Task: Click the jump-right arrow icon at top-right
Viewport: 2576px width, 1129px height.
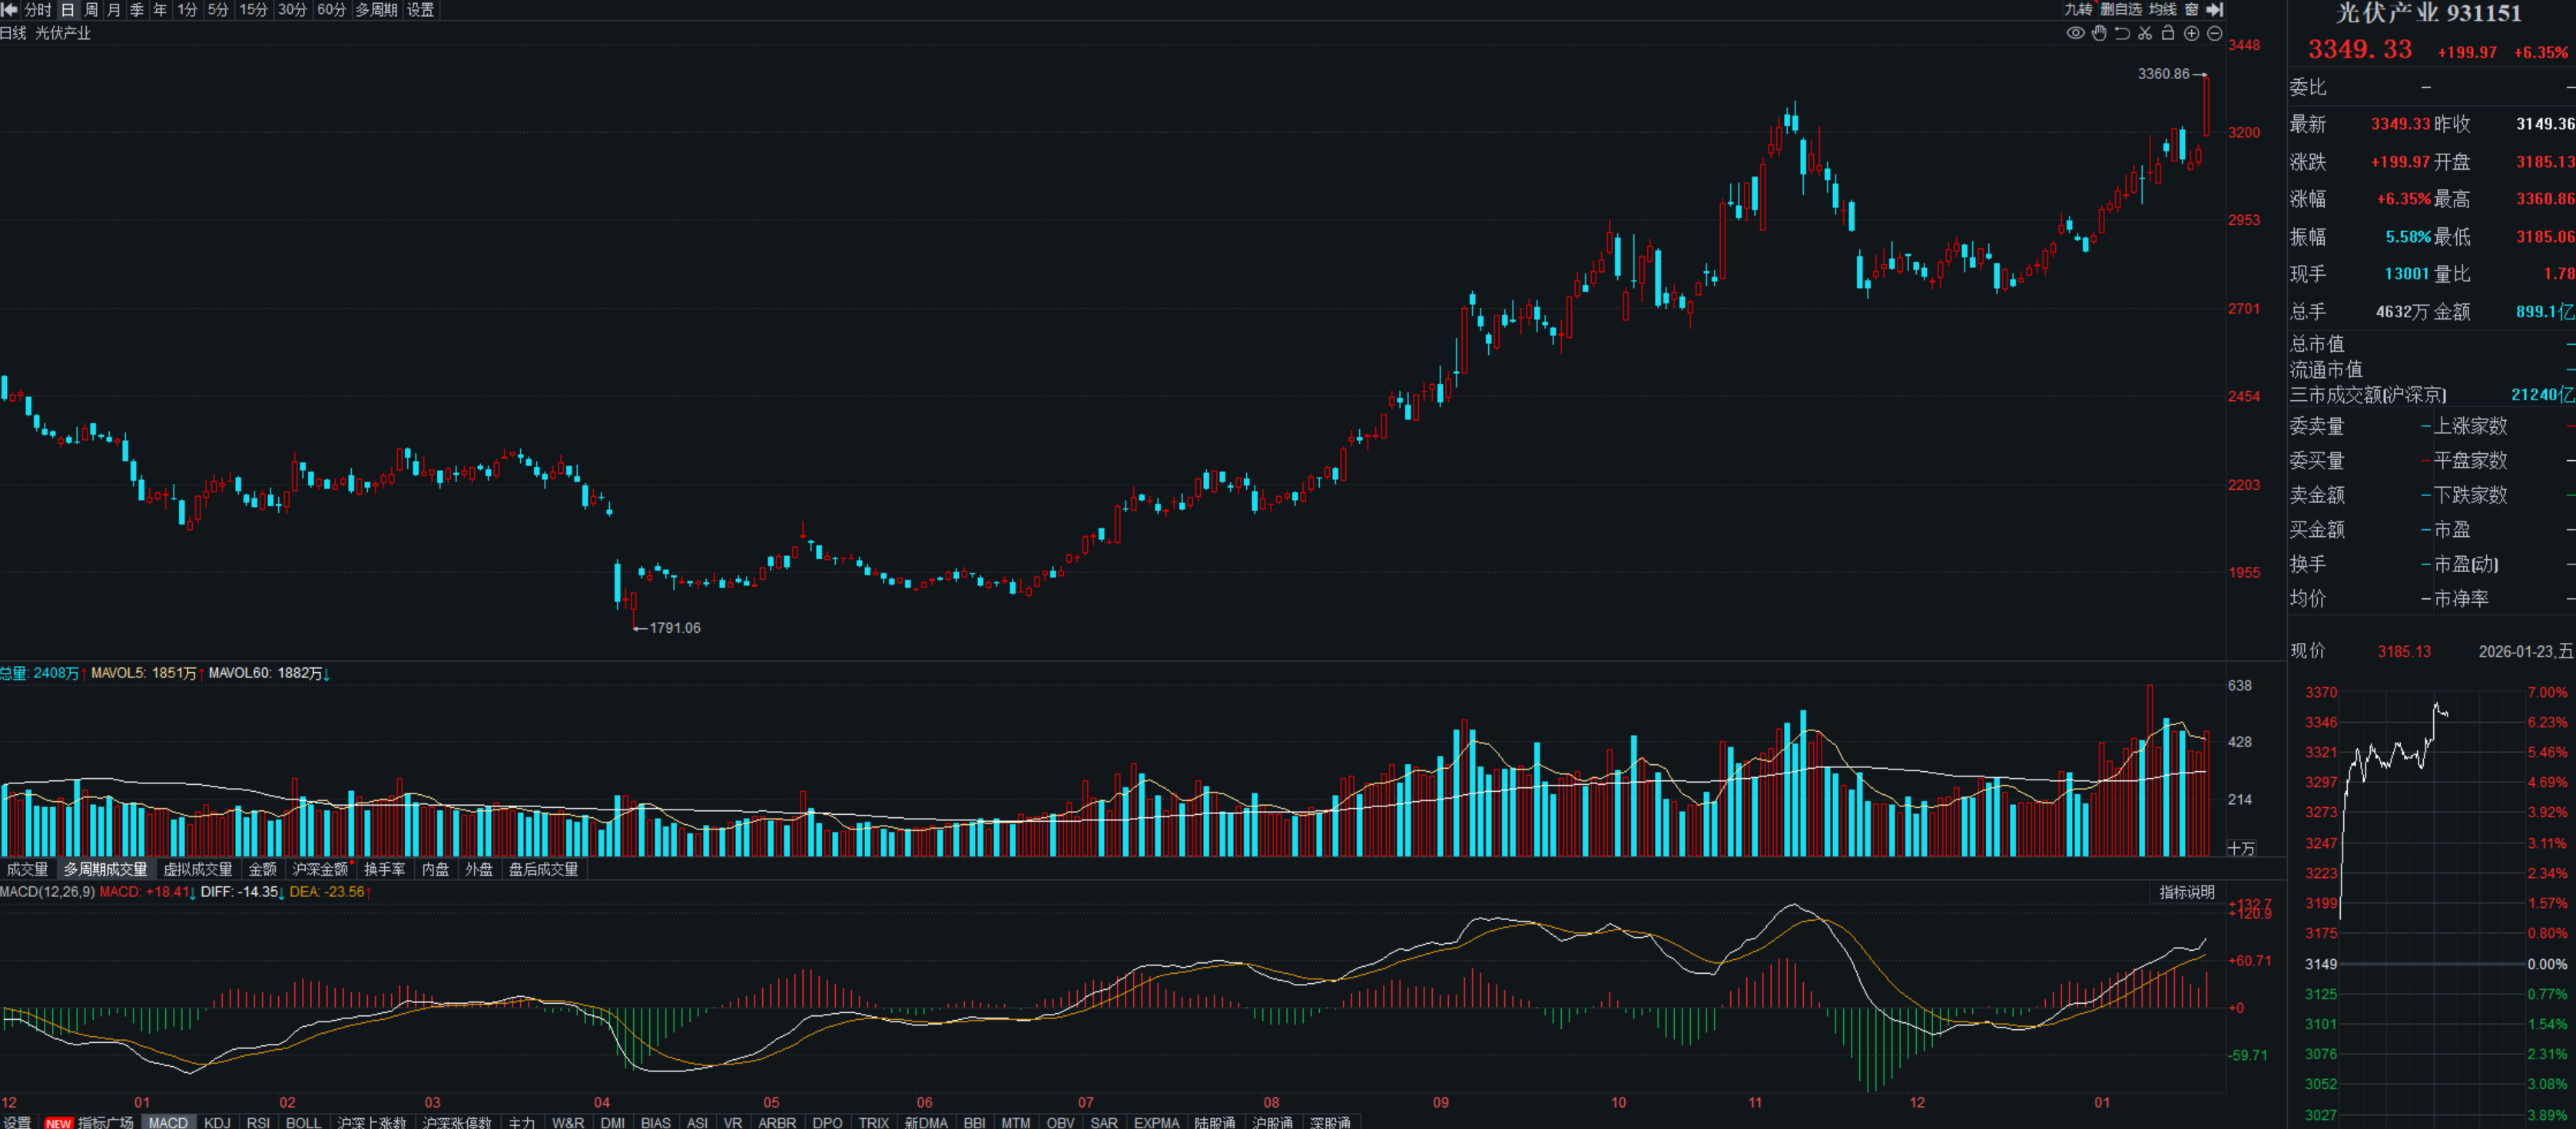Action: 2215,9
